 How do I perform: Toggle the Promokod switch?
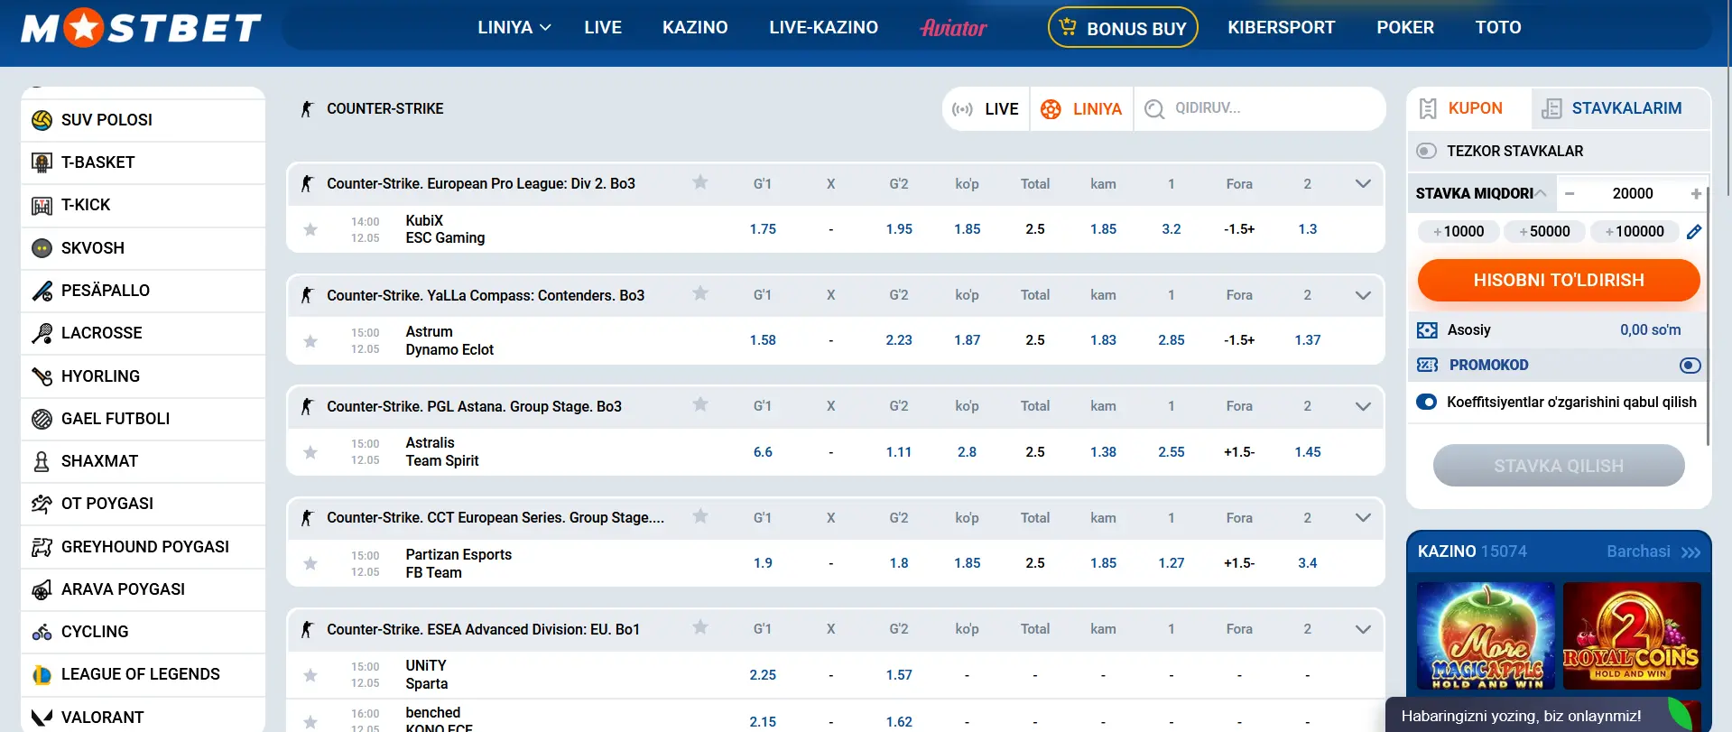[1690, 366]
